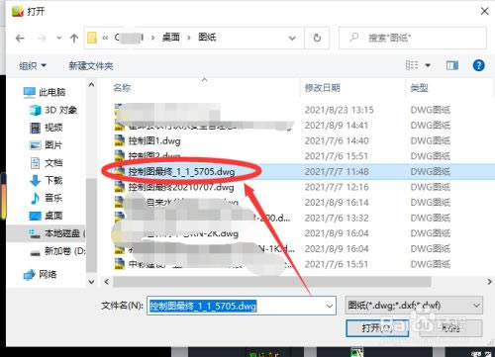Close the 打开 dialog

point(484,11)
